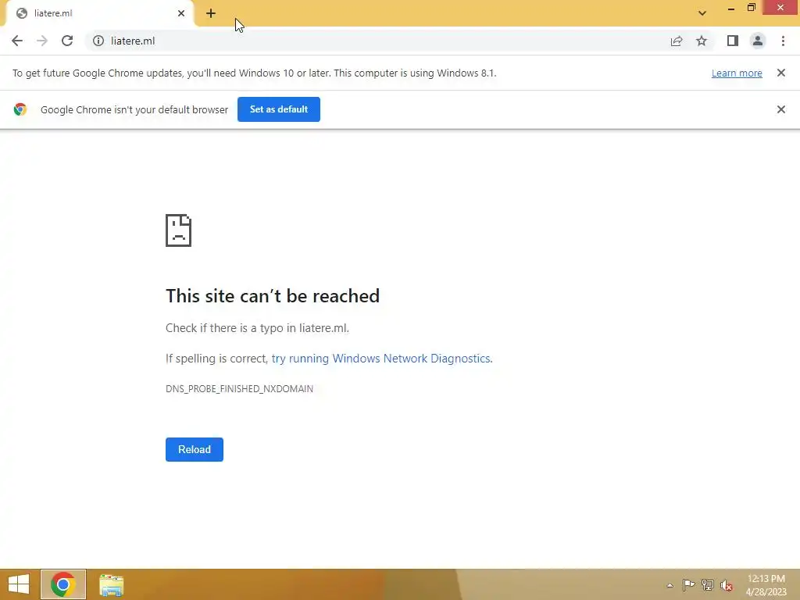Expand the tab search chevron
Image resolution: width=800 pixels, height=600 pixels.
702,13
